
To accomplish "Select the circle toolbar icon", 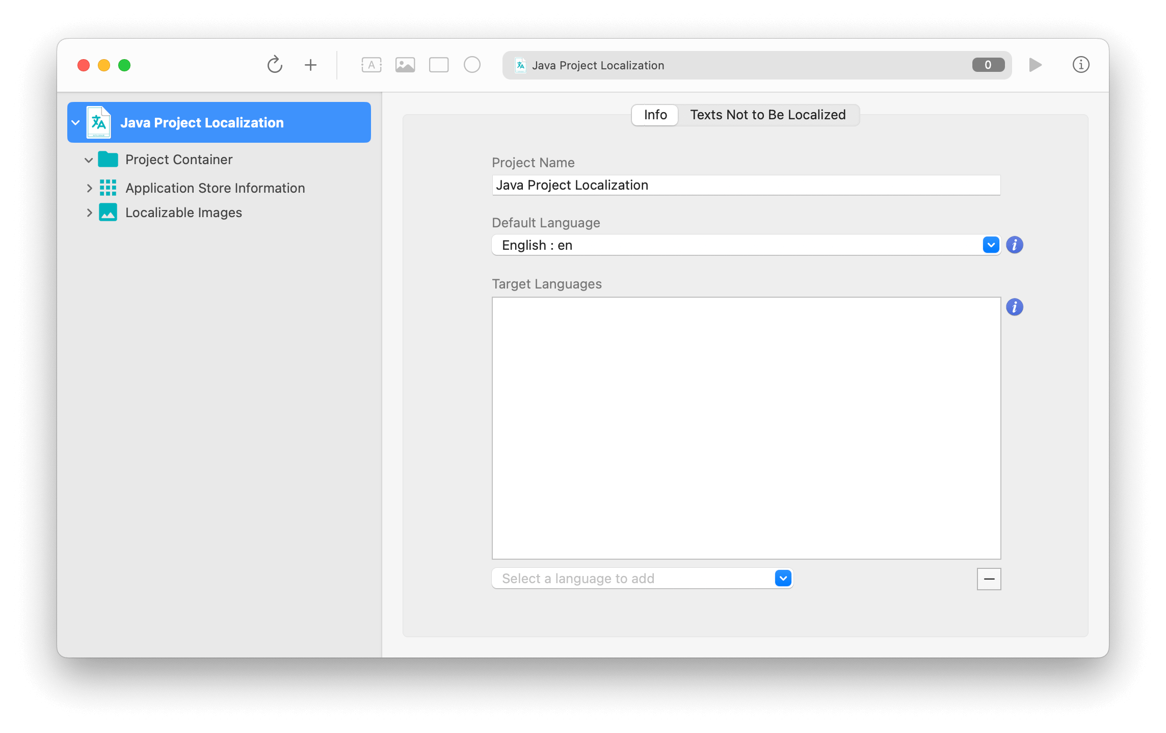I will pyautogui.click(x=472, y=65).
